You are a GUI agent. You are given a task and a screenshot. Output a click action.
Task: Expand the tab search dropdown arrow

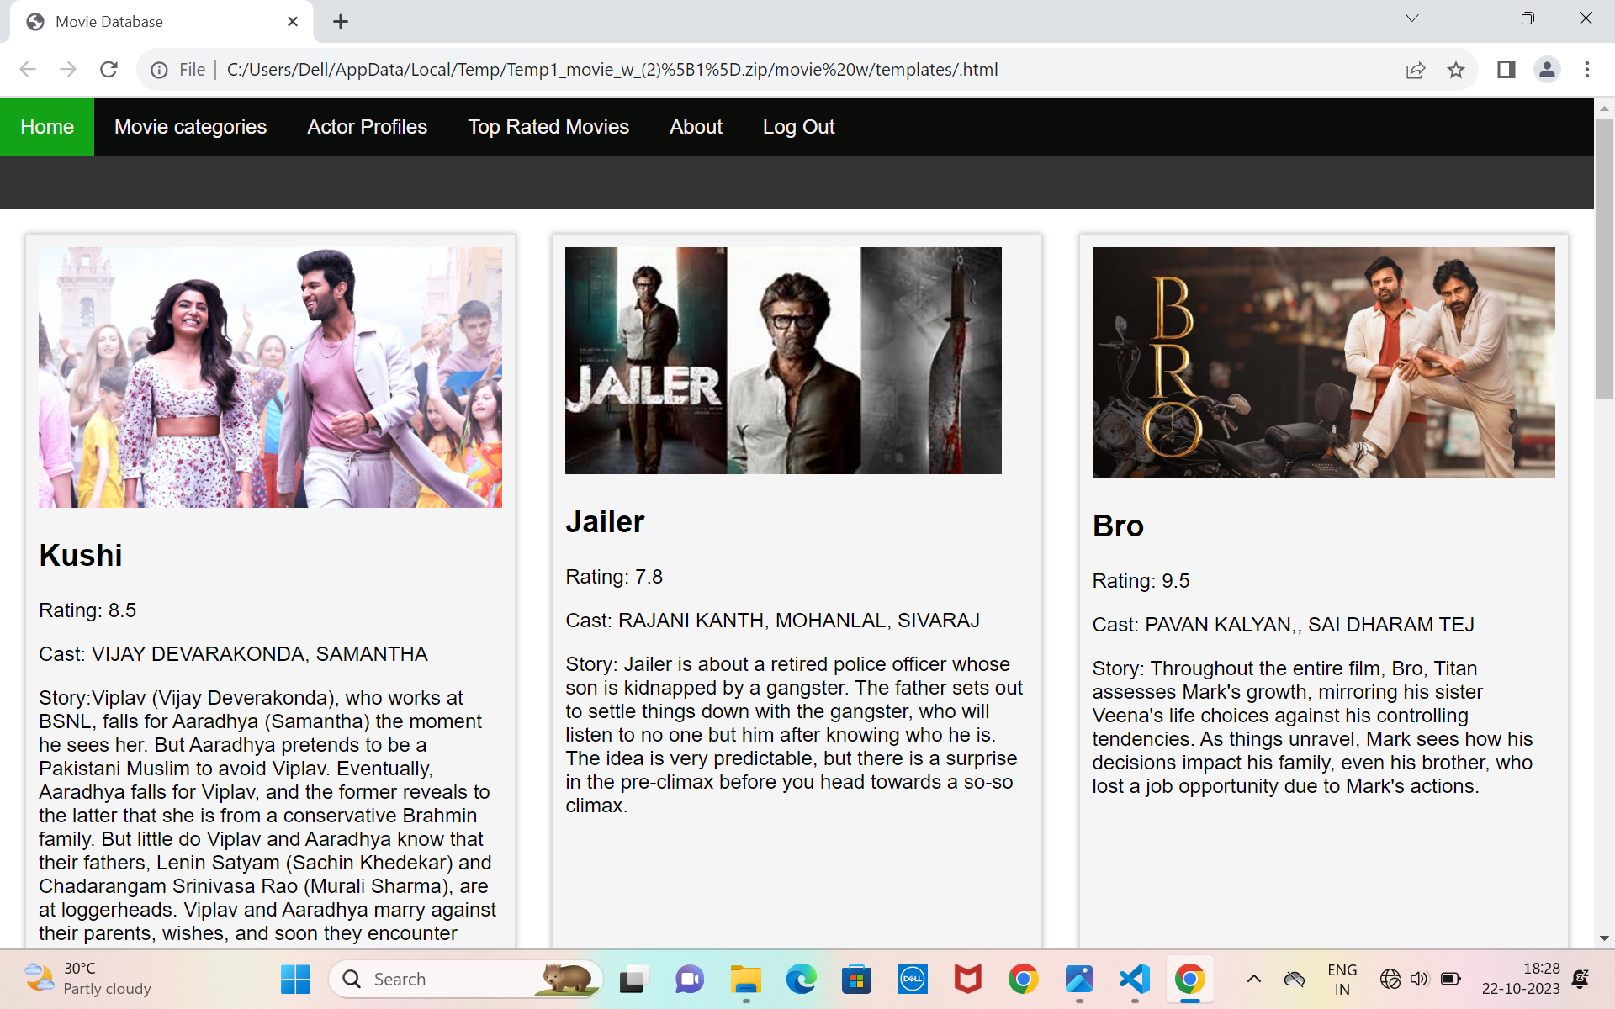point(1412,18)
